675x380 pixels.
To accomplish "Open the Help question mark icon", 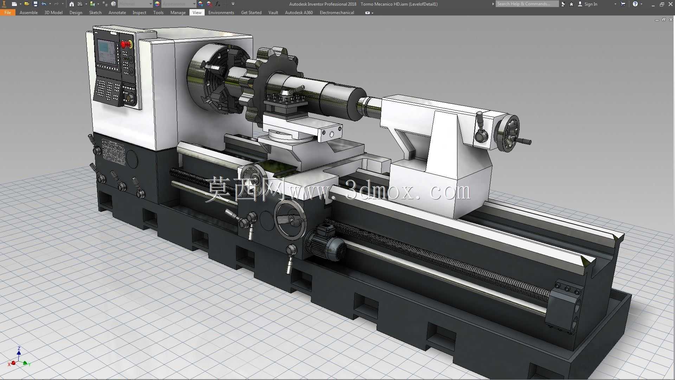I will pos(635,4).
